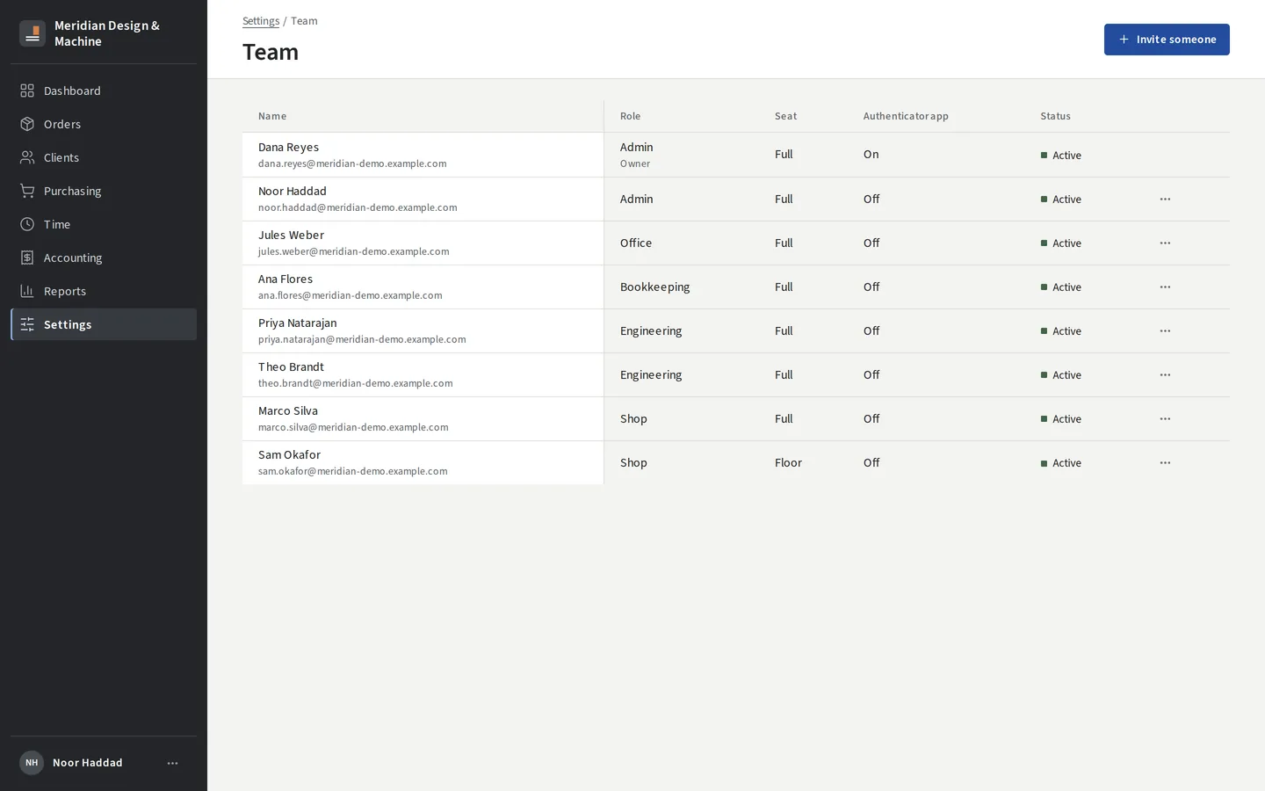This screenshot has width=1265, height=791.
Task: Open row actions menu for Theo Brandt
Action: (x=1165, y=375)
